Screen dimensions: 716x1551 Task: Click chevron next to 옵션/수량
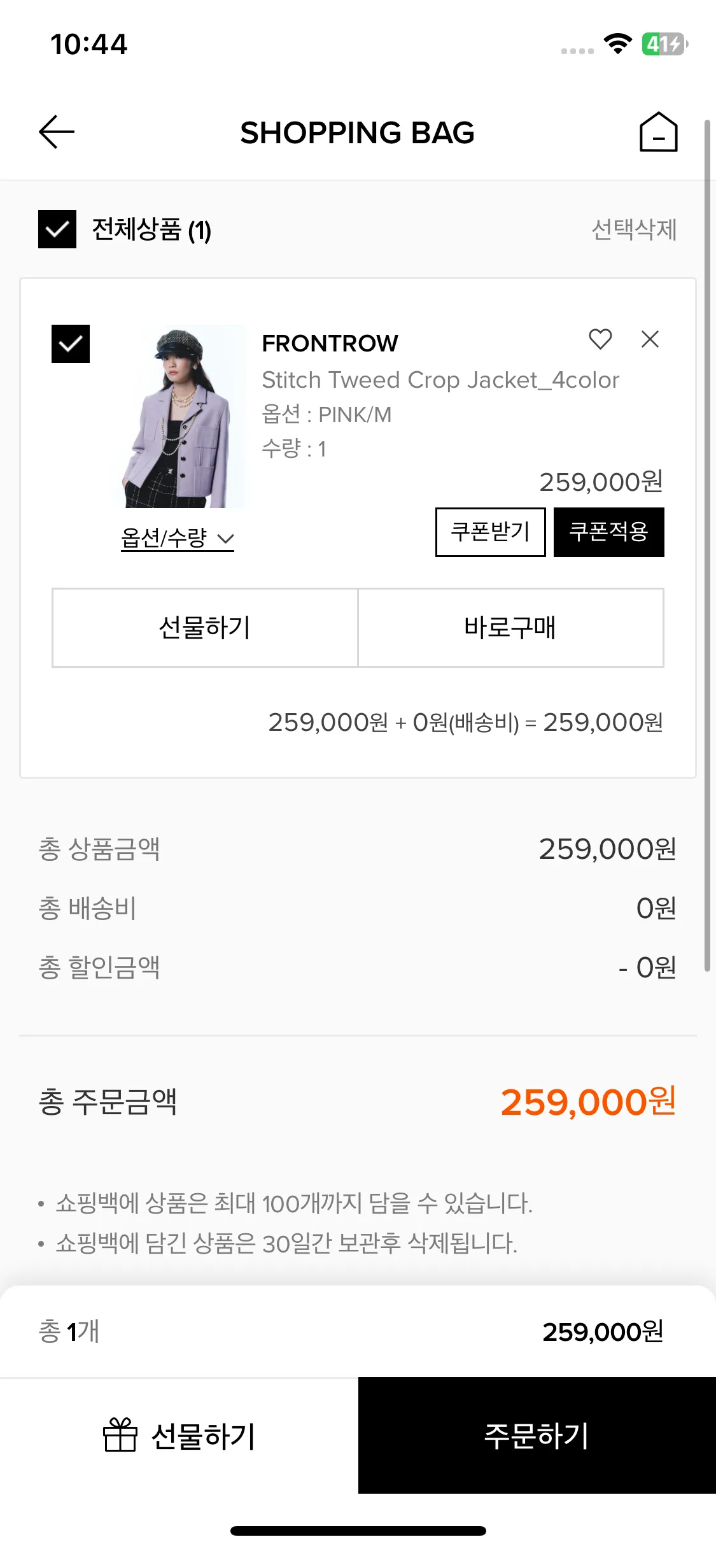point(225,539)
